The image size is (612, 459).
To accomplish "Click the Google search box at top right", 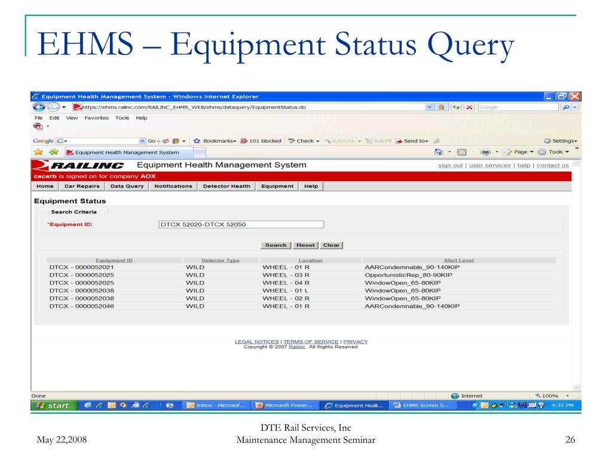I will 518,107.
